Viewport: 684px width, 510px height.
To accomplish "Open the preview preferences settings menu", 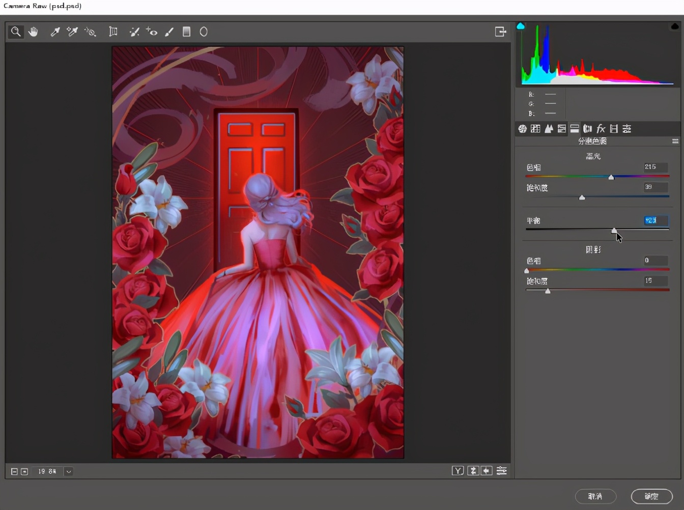I will coord(502,471).
